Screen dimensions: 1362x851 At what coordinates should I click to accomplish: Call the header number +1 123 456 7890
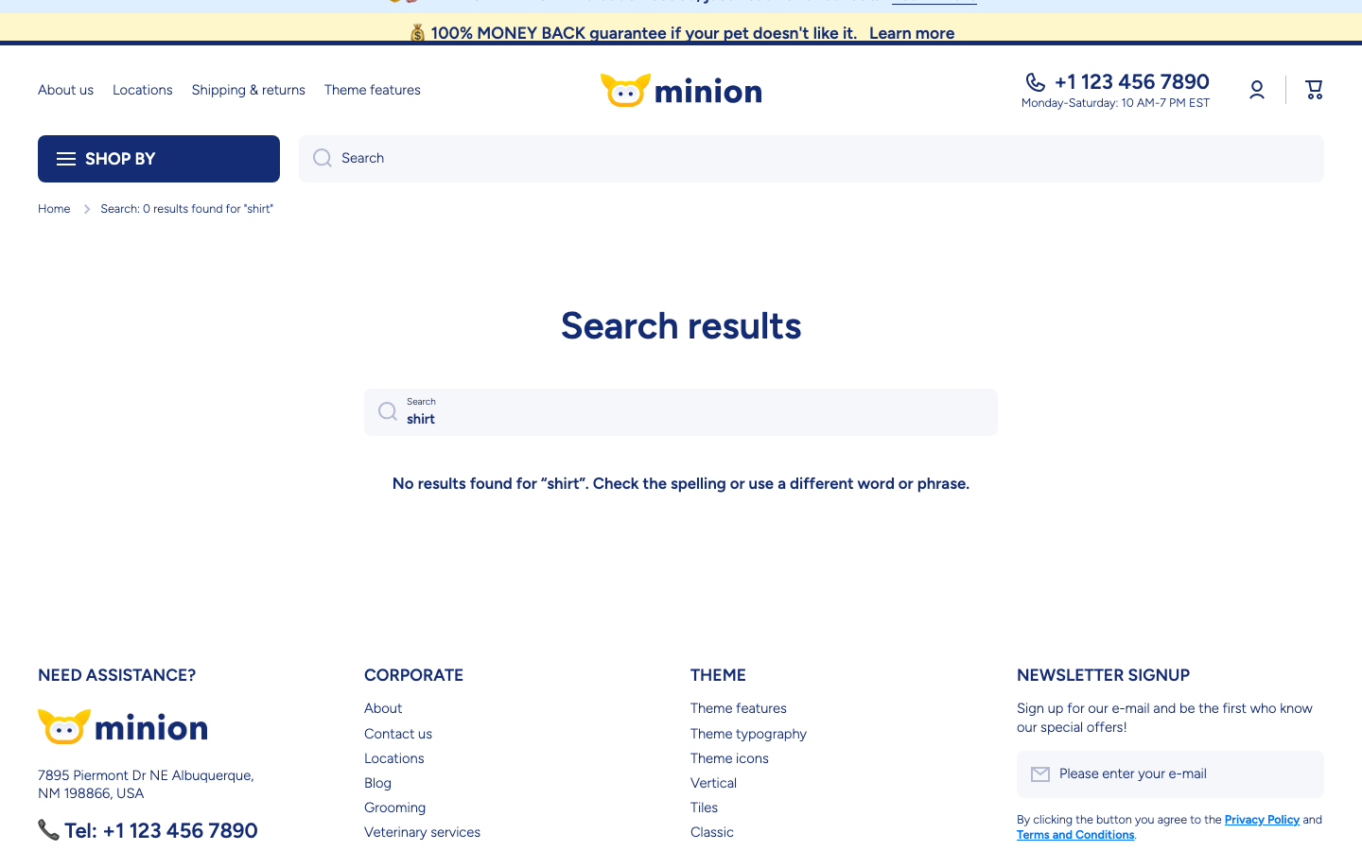coord(1132,81)
